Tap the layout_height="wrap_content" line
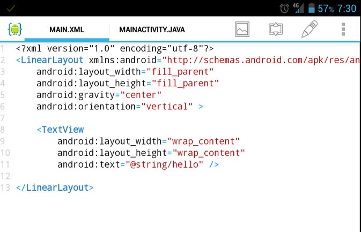The width and height of the screenshot is (361, 232). [x=151, y=153]
